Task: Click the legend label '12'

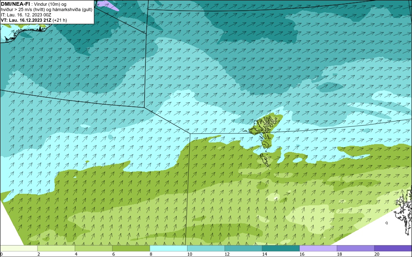Action: [x=227, y=254]
